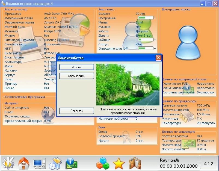
Task: Click the Написано программ label
Action: (x=113, y=119)
